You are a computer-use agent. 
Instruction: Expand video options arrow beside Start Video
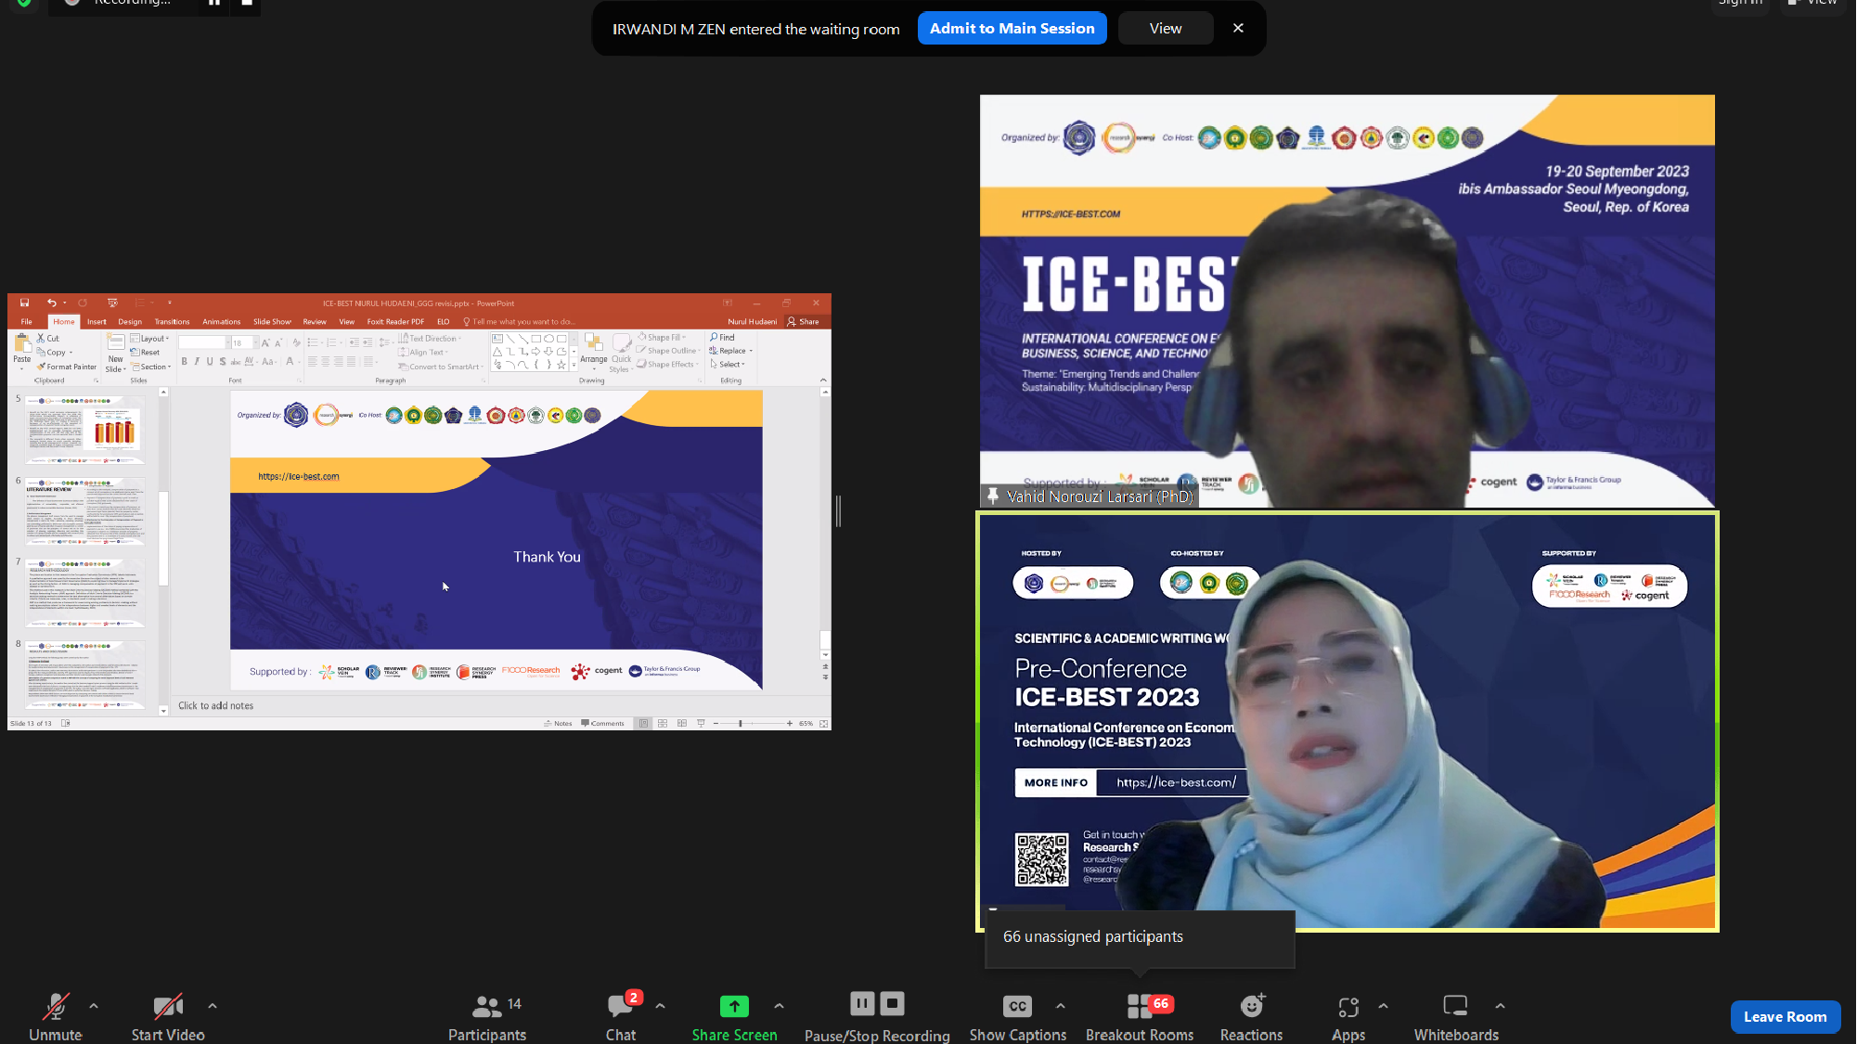point(213,1006)
